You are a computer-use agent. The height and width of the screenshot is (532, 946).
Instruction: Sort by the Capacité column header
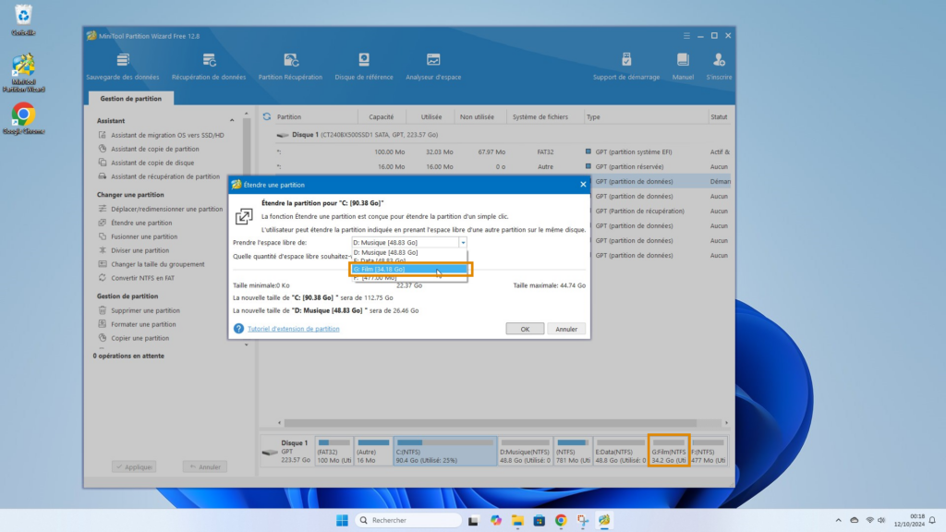[382, 117]
